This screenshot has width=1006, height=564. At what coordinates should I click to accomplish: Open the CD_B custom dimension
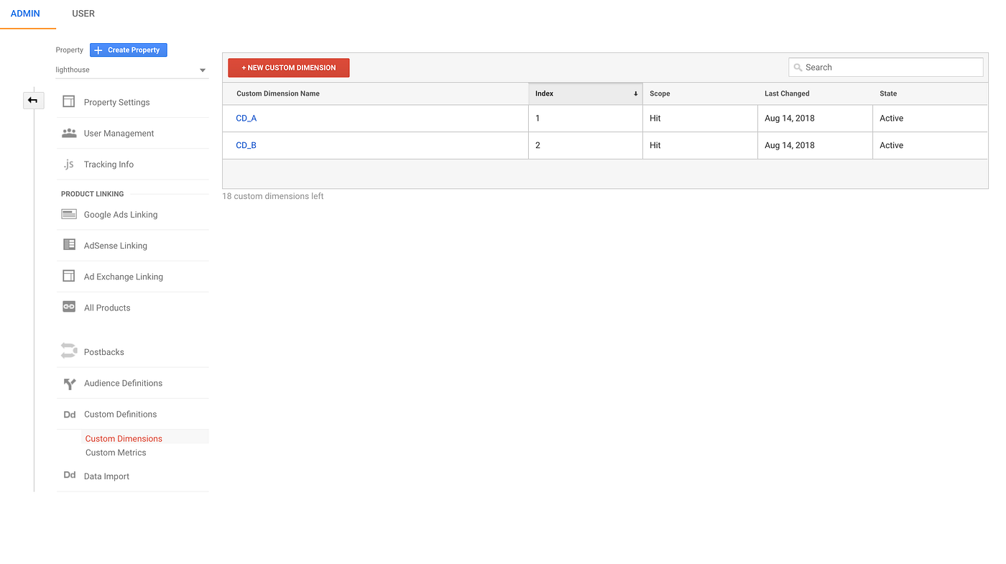(246, 144)
